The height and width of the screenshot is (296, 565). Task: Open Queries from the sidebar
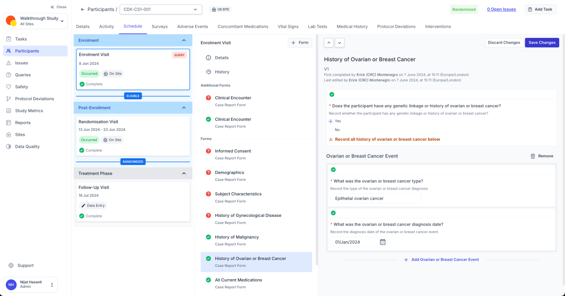(x=22, y=74)
